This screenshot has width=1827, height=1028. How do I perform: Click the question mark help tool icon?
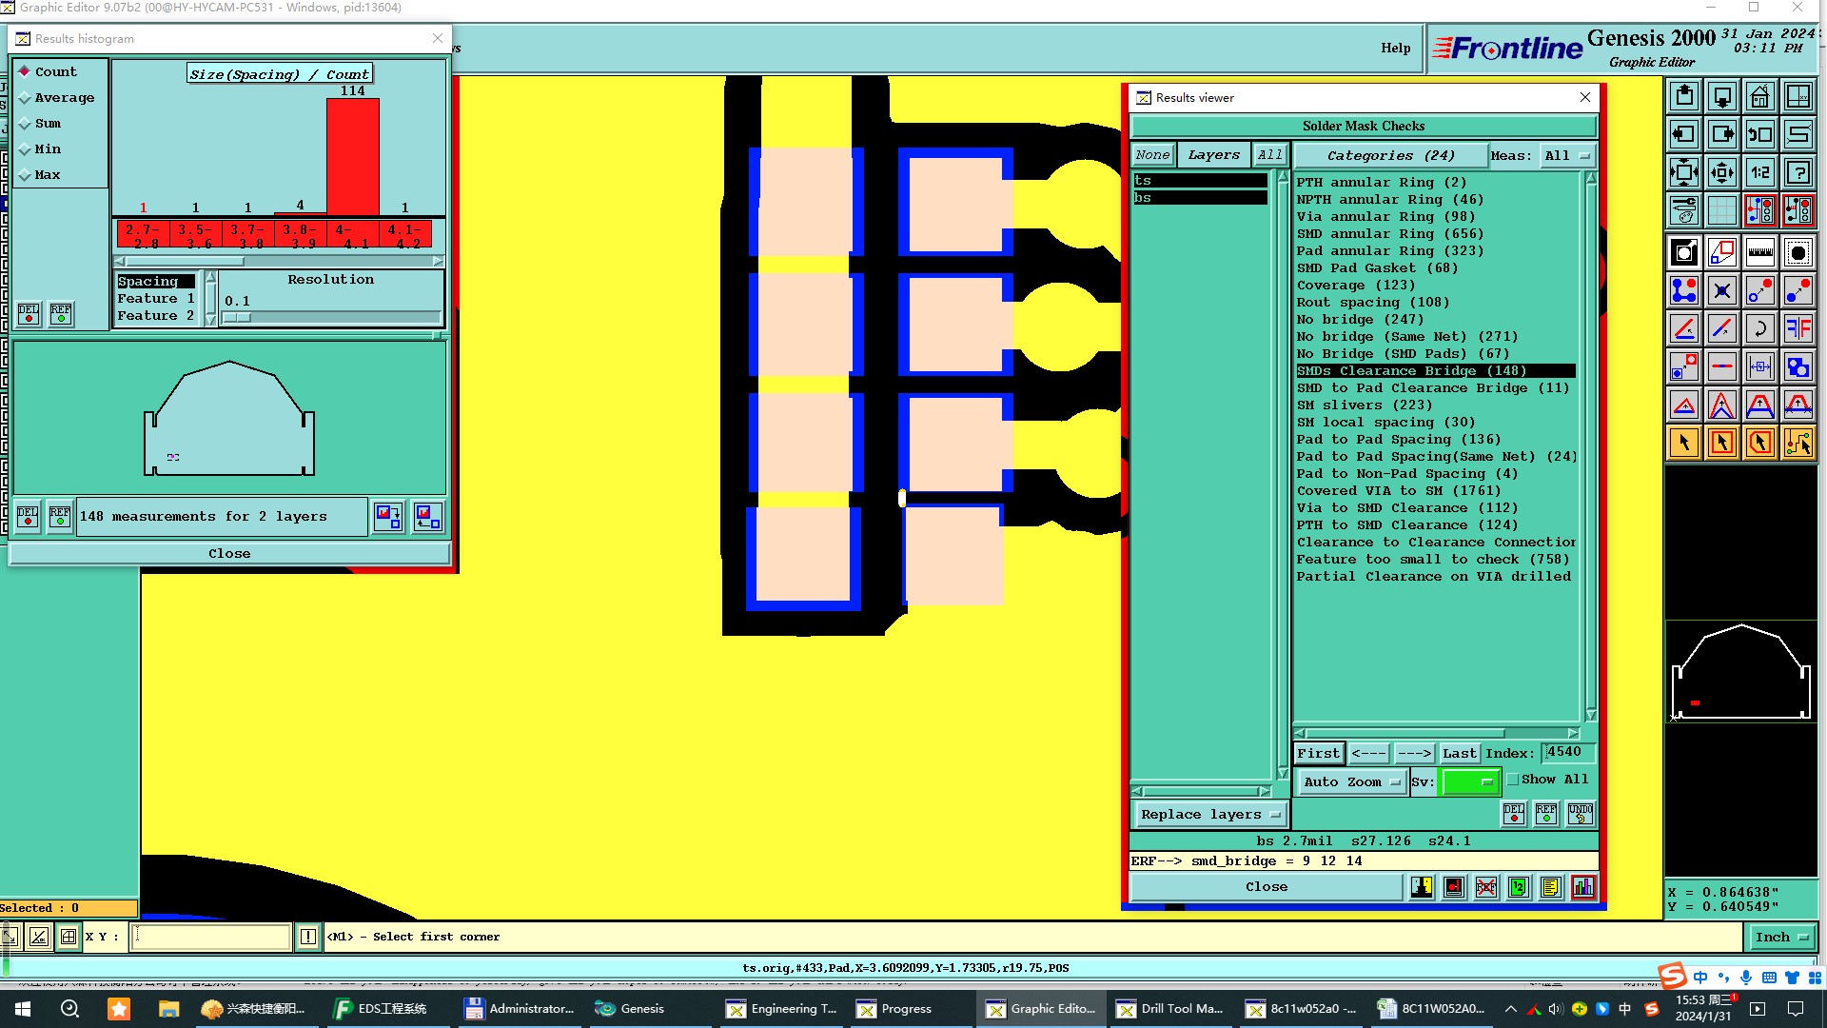tap(1798, 172)
